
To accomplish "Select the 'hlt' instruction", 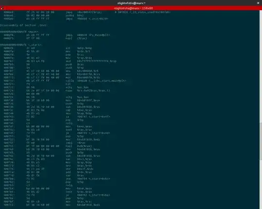I will click(68, 84).
